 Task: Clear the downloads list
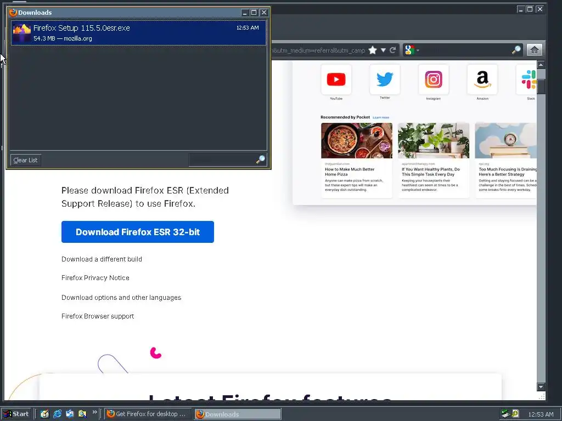click(x=25, y=160)
